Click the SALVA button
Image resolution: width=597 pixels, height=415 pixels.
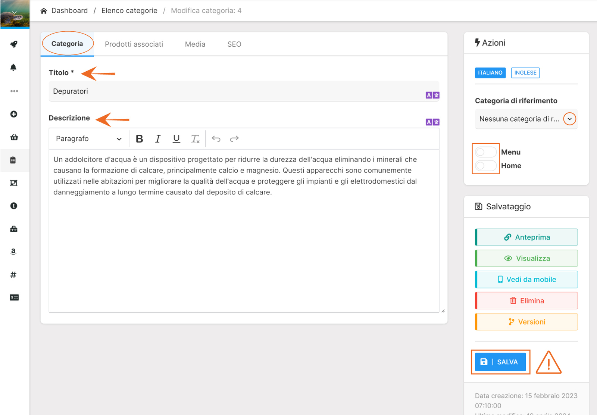click(500, 362)
